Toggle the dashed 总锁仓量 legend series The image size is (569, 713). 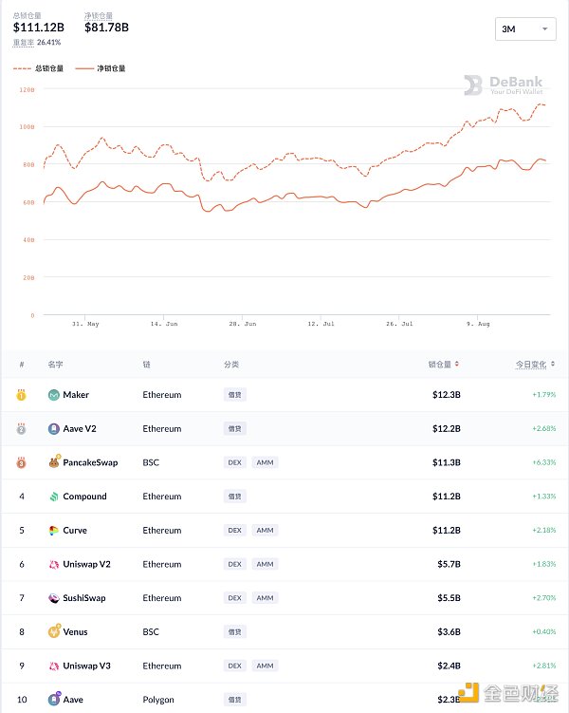point(39,68)
